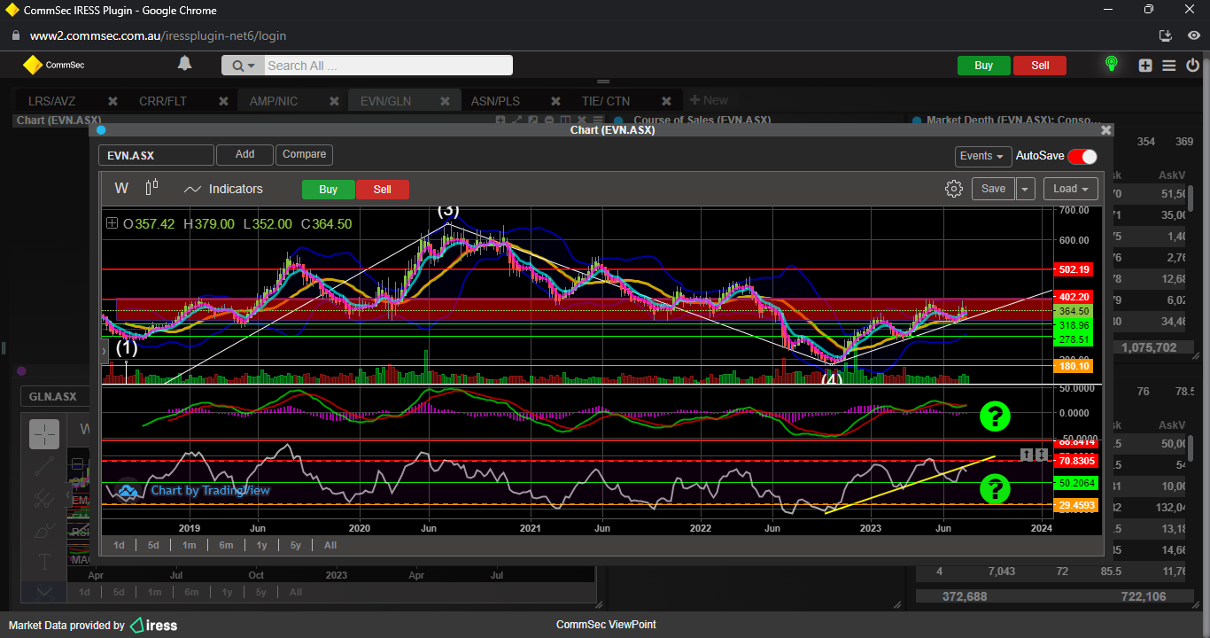Open chart settings with the gear icon

(x=953, y=189)
